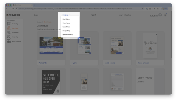Go back with browser back arrow
This screenshot has height=101, width=177.
[x=7, y=9]
